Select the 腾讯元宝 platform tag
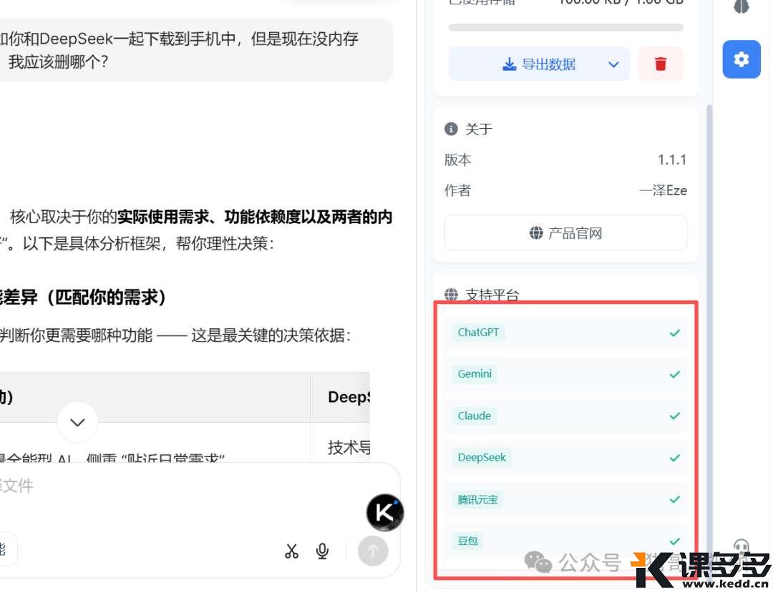This screenshot has height=593, width=773. (477, 499)
